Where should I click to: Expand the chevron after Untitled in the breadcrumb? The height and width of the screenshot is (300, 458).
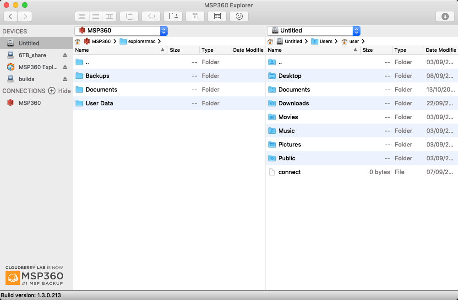click(x=306, y=42)
